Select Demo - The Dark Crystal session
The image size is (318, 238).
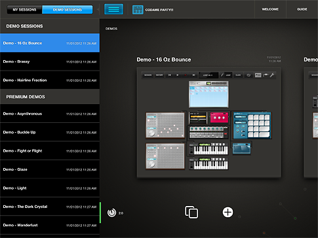tap(50, 207)
